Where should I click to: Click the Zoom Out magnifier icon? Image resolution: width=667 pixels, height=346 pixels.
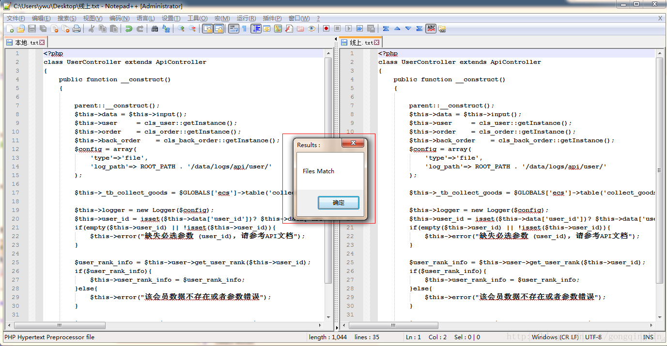192,29
